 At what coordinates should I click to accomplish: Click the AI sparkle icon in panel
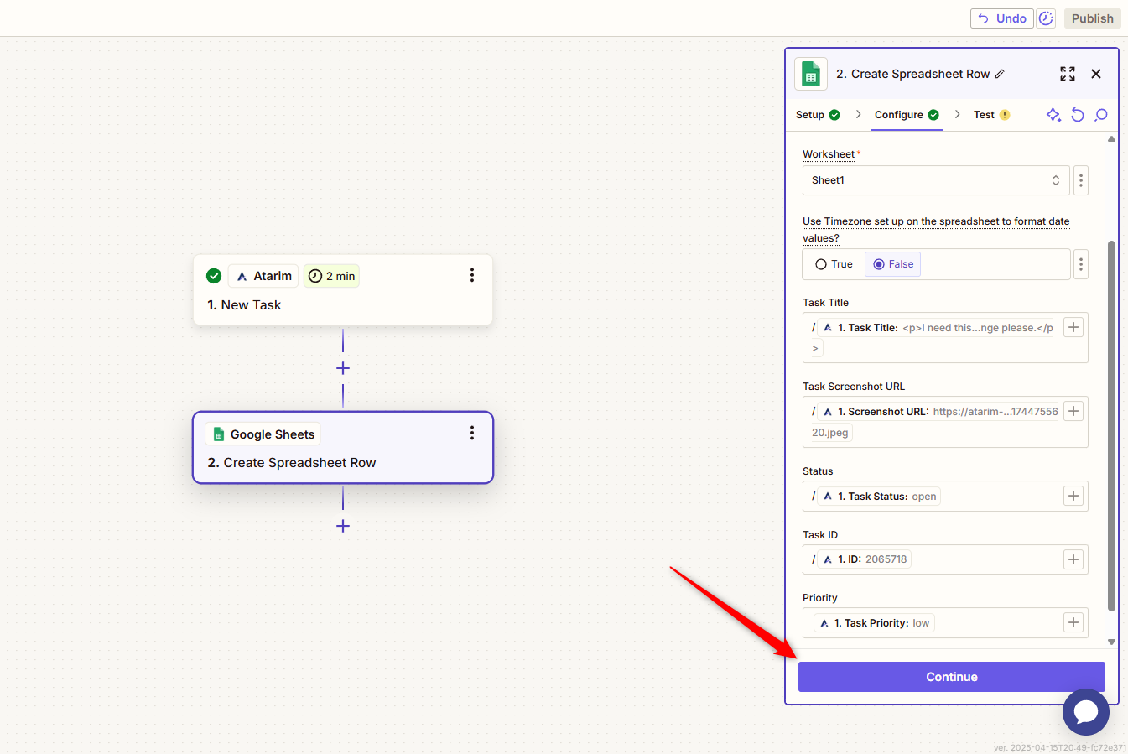click(x=1053, y=115)
